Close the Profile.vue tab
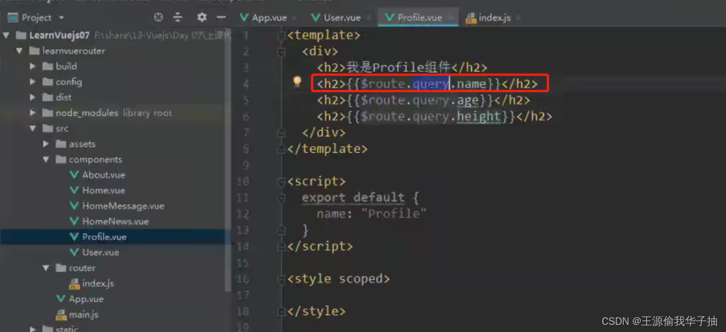 [x=450, y=17]
